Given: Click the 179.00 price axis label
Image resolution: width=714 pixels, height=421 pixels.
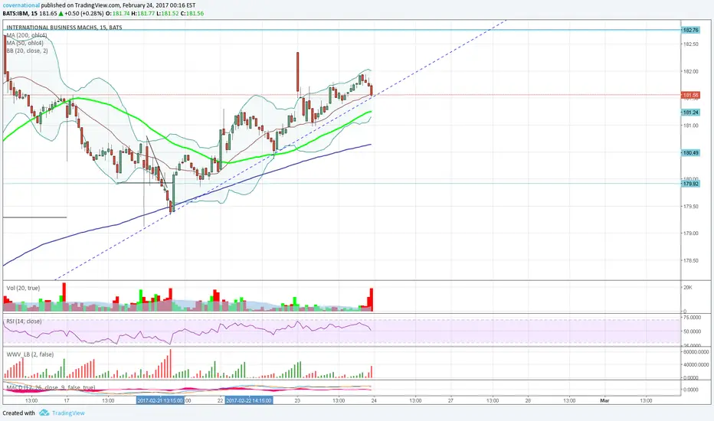Looking at the screenshot, I should (x=691, y=233).
